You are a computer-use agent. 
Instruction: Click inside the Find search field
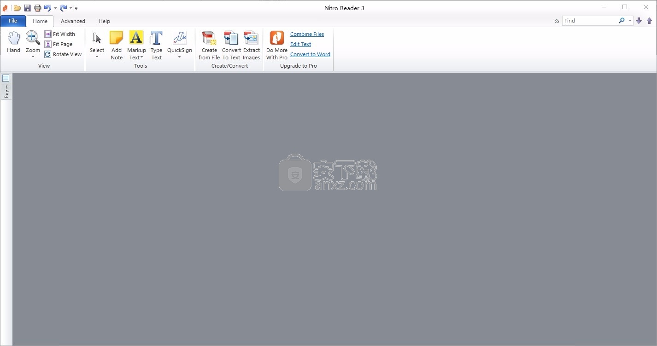590,21
